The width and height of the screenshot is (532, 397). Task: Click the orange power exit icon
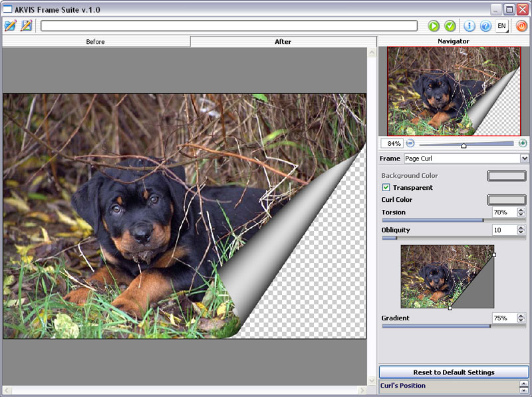(x=521, y=26)
